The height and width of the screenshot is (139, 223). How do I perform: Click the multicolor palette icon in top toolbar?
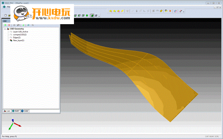175,11
